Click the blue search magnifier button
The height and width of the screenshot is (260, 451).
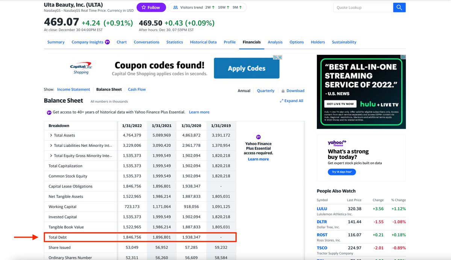(x=399, y=8)
